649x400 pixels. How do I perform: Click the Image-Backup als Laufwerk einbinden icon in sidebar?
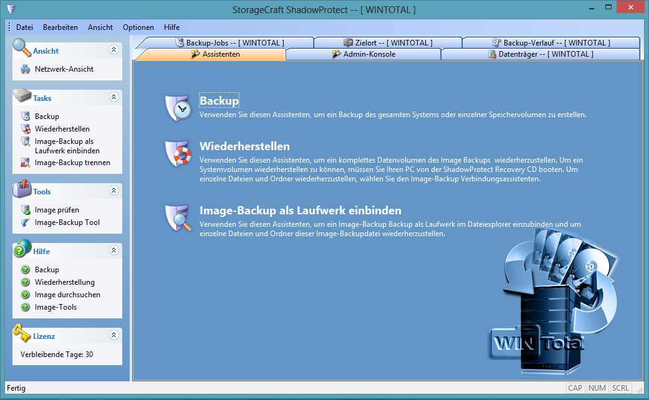click(26, 141)
